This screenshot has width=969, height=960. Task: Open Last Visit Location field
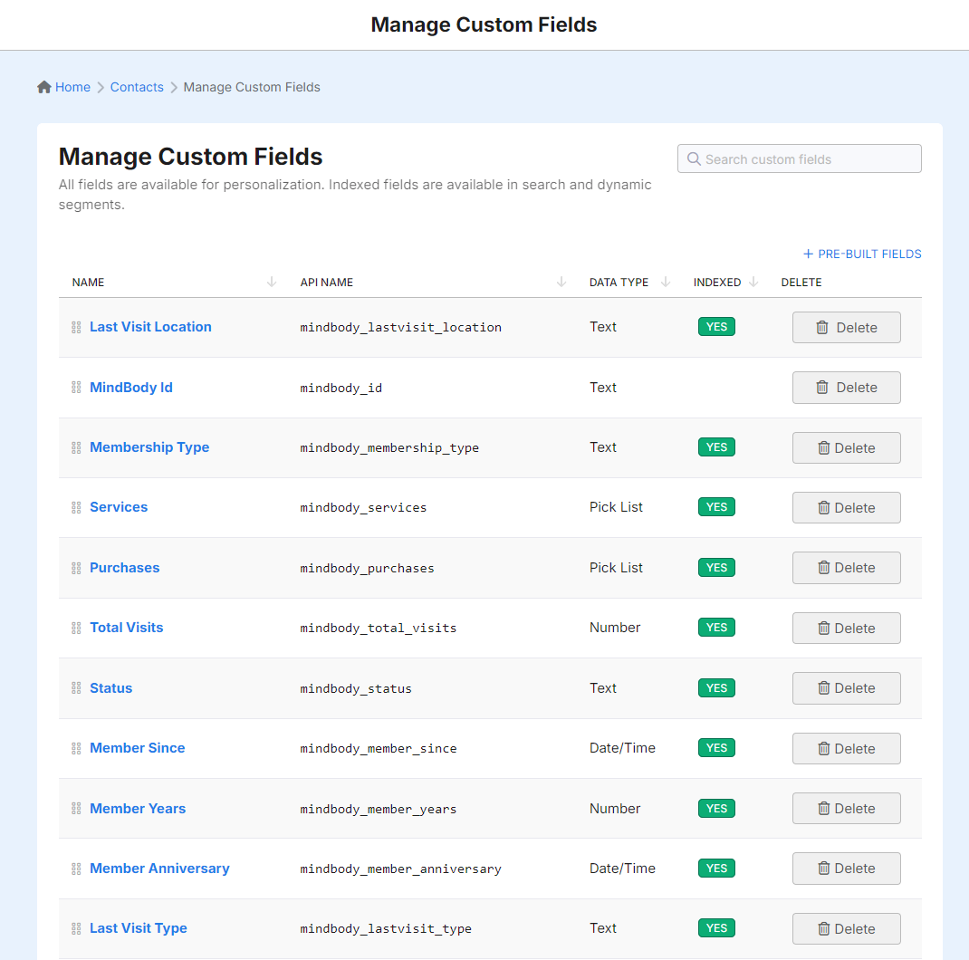point(150,326)
